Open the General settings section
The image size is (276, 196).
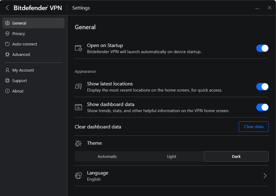(34, 23)
